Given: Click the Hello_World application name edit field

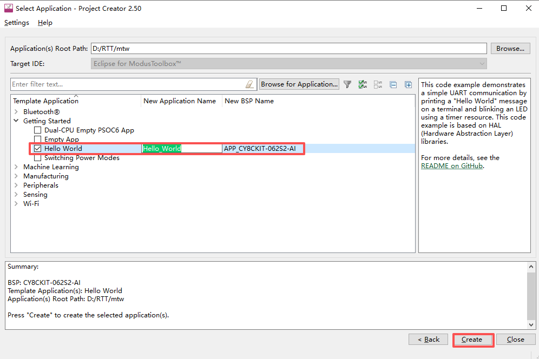Looking at the screenshot, I should point(182,148).
